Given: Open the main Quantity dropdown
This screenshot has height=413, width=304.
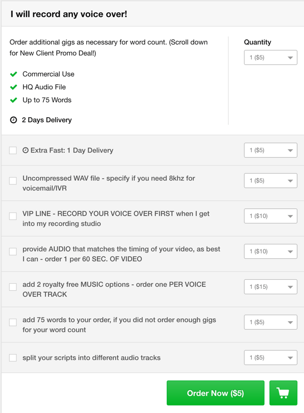Looking at the screenshot, I should (x=271, y=57).
